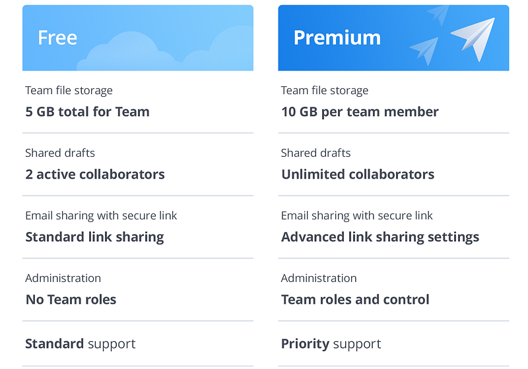Open "Advanced link sharing settings" feature
Image resolution: width=528 pixels, height=369 pixels.
point(380,237)
